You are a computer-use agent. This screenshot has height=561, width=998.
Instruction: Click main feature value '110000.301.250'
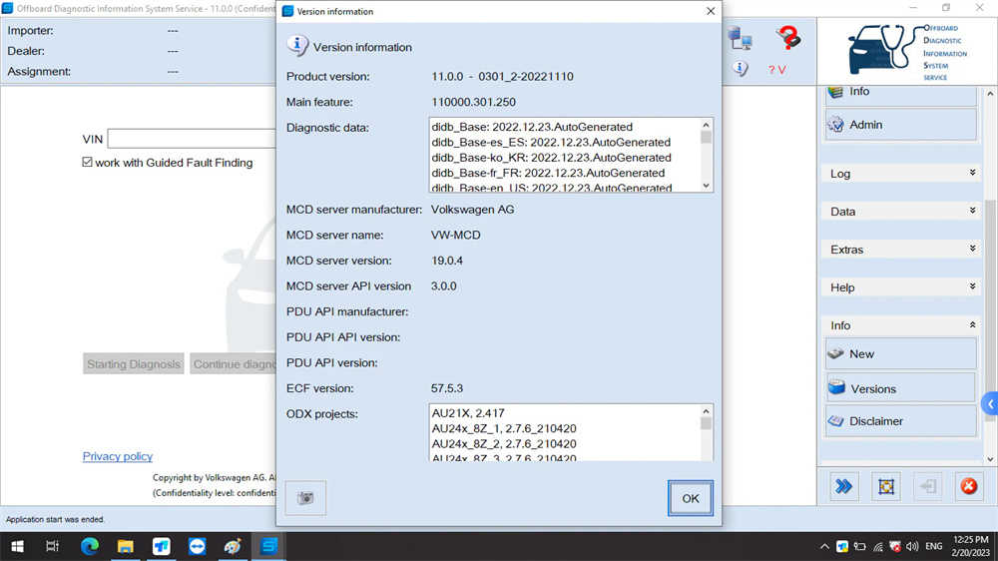[x=473, y=102]
